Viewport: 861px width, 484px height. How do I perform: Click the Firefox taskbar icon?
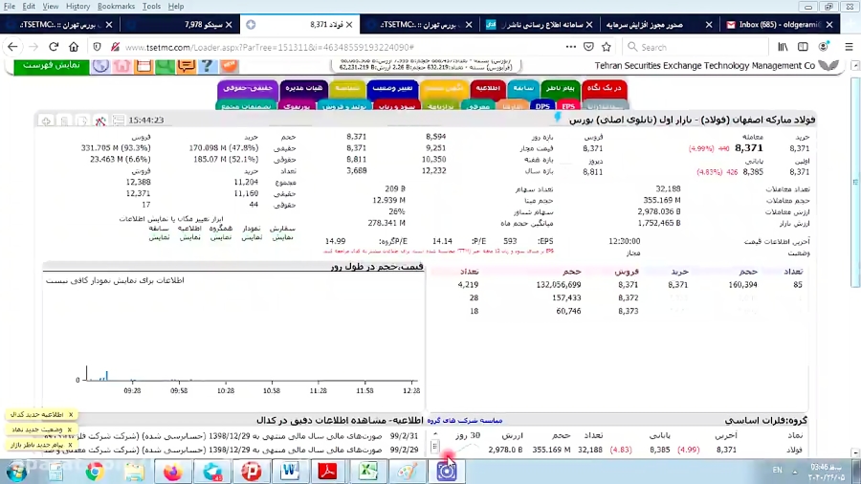point(173,471)
